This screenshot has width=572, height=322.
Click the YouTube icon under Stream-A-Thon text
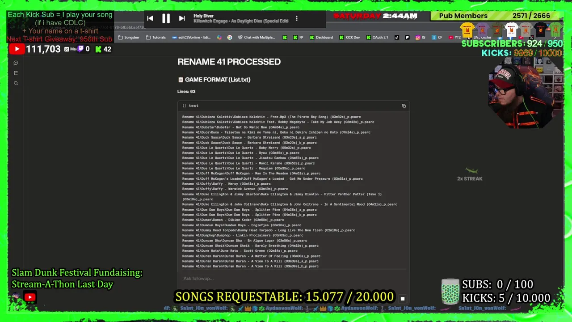coord(30,297)
